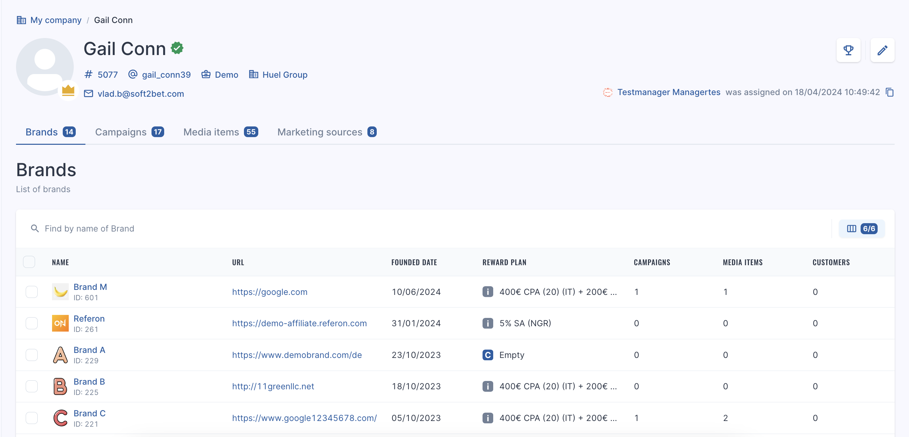Viewport: 909px width, 437px height.
Task: Open the https://google.com URL
Action: [x=270, y=292]
